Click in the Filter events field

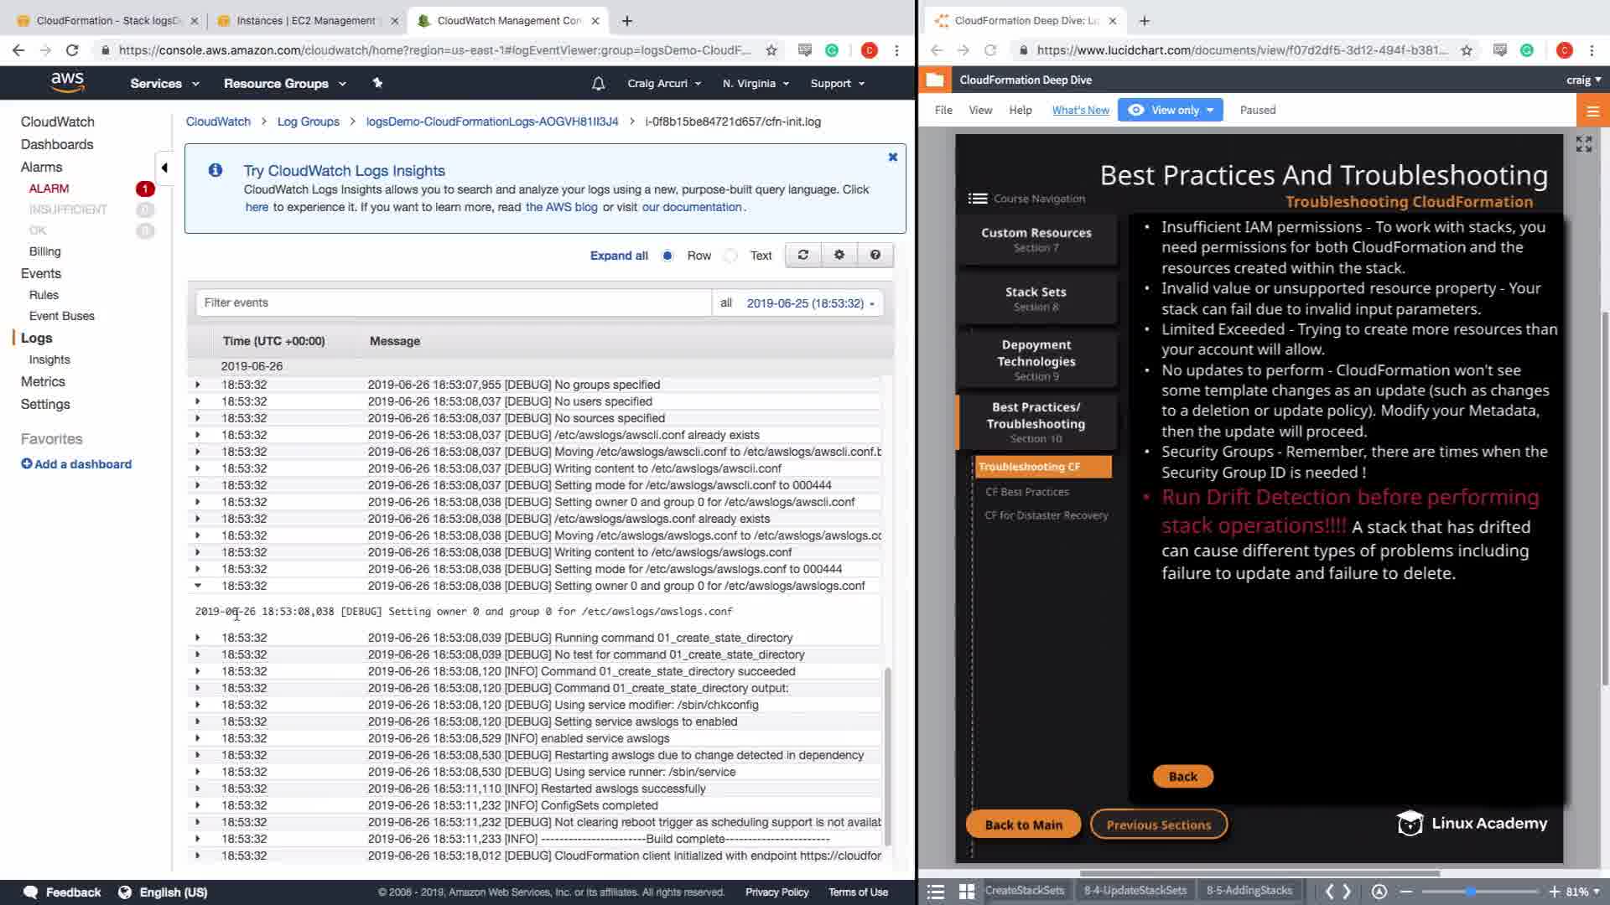click(453, 303)
